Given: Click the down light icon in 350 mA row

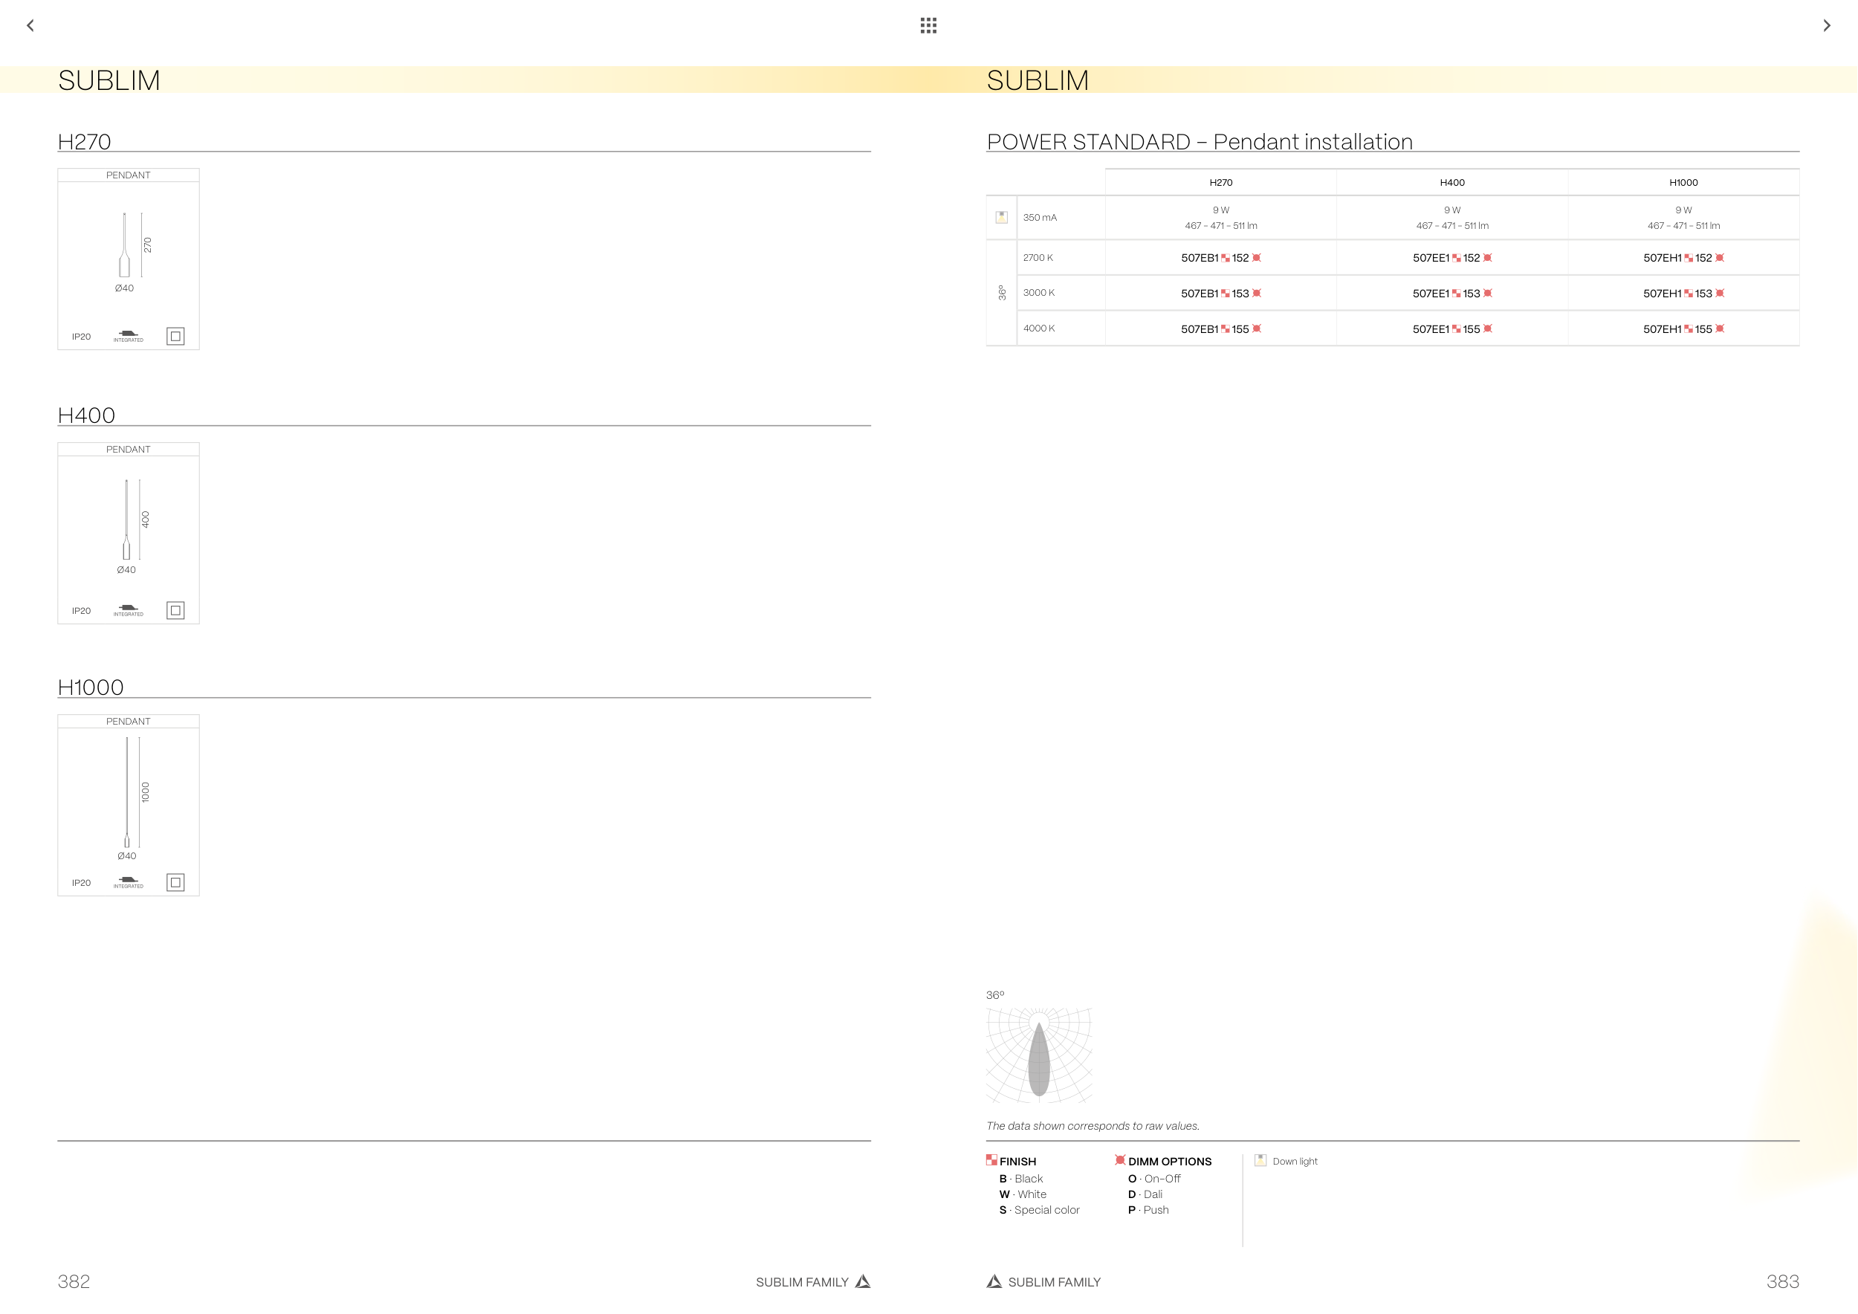Looking at the screenshot, I should point(1001,217).
